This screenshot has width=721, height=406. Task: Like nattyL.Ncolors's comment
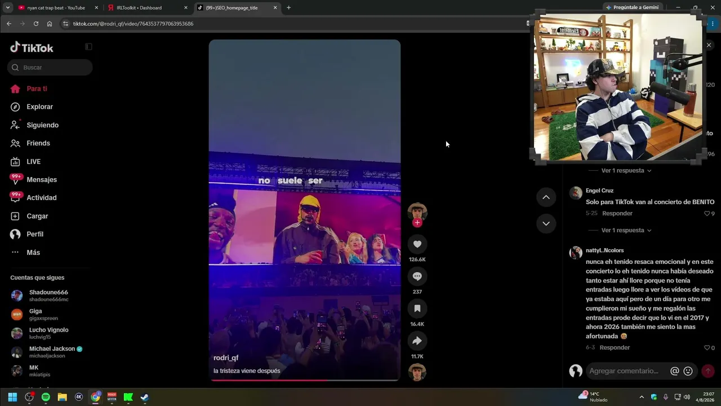pyautogui.click(x=707, y=348)
